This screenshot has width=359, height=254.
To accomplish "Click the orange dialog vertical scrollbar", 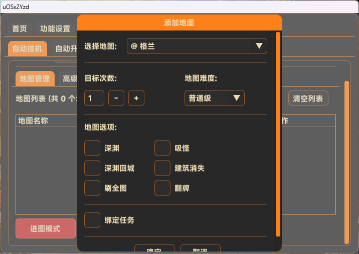I will coord(278,134).
